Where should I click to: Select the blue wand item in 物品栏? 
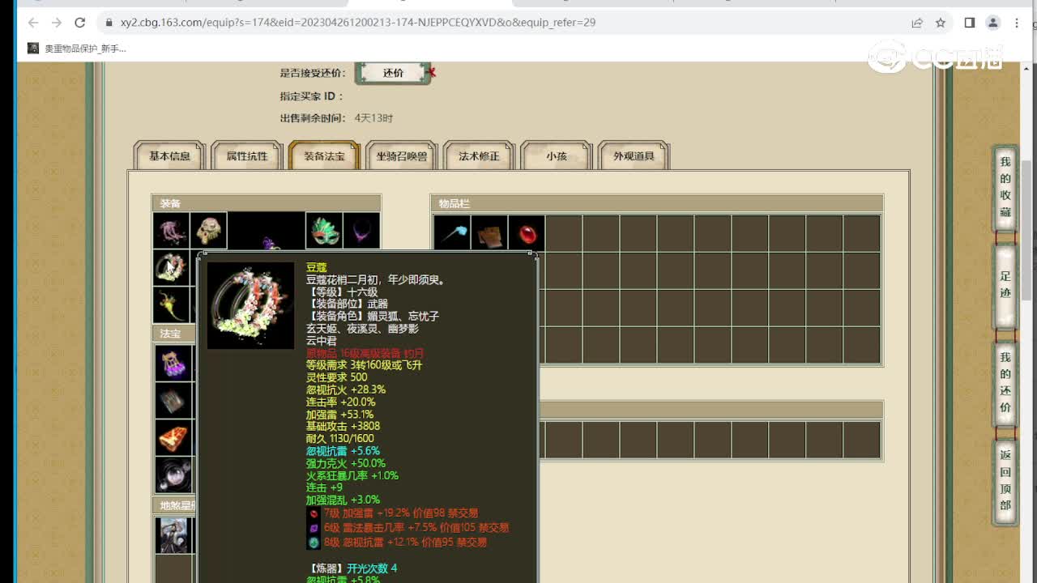[452, 233]
